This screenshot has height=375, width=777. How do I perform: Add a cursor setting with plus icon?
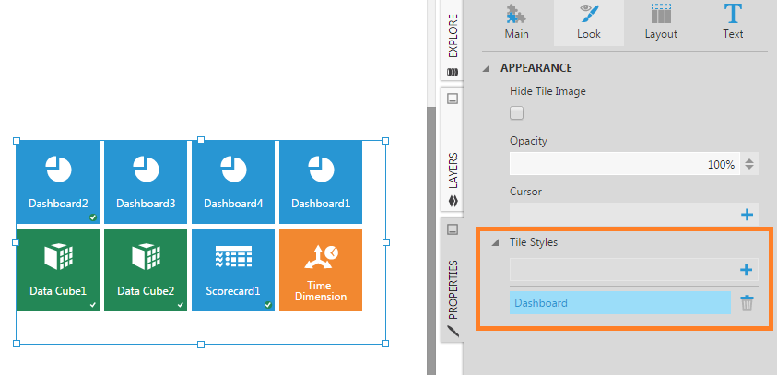(x=746, y=215)
